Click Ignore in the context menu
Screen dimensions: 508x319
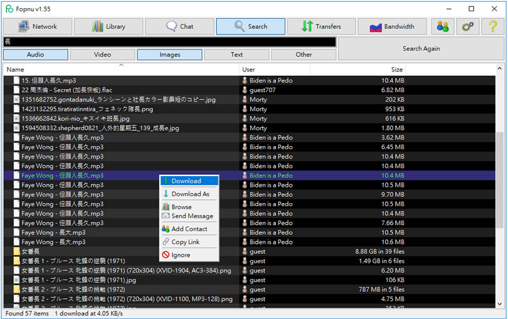[x=181, y=255]
